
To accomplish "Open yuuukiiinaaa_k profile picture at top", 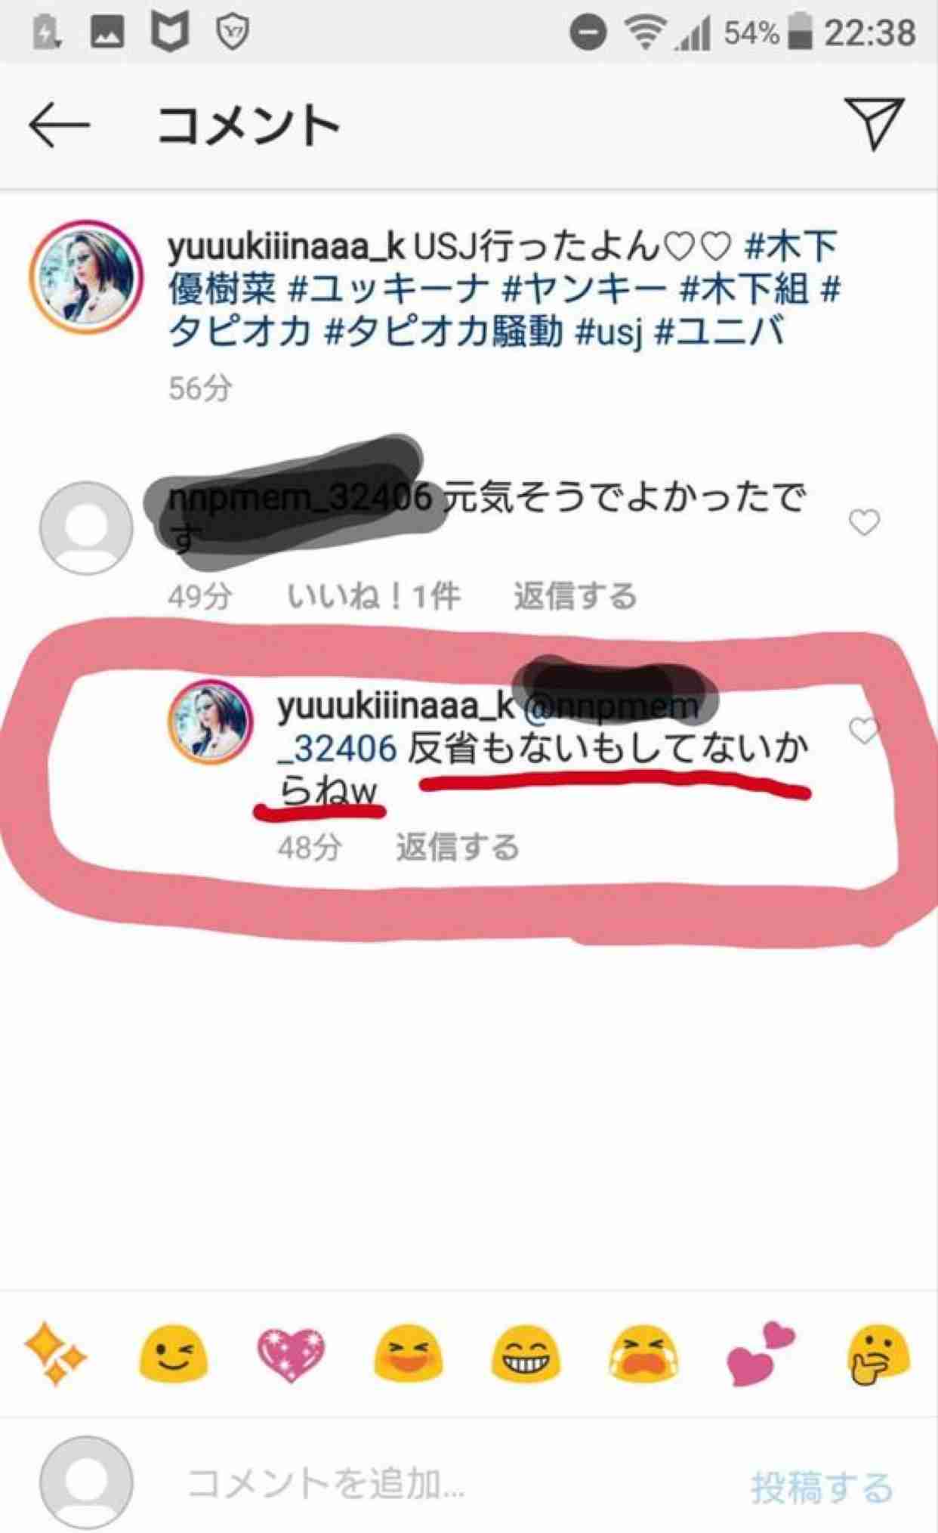I will tap(87, 277).
